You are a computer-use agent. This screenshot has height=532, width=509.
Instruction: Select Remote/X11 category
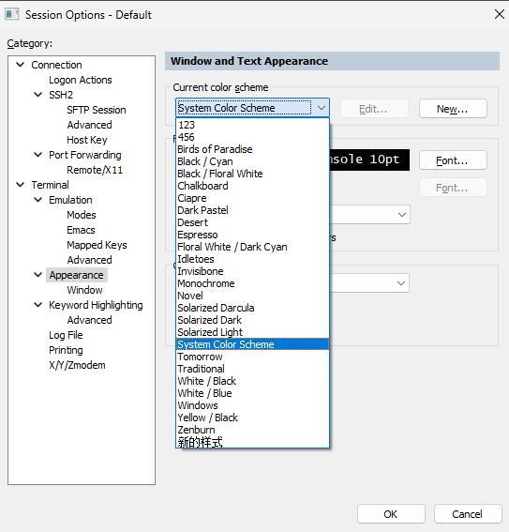(95, 170)
